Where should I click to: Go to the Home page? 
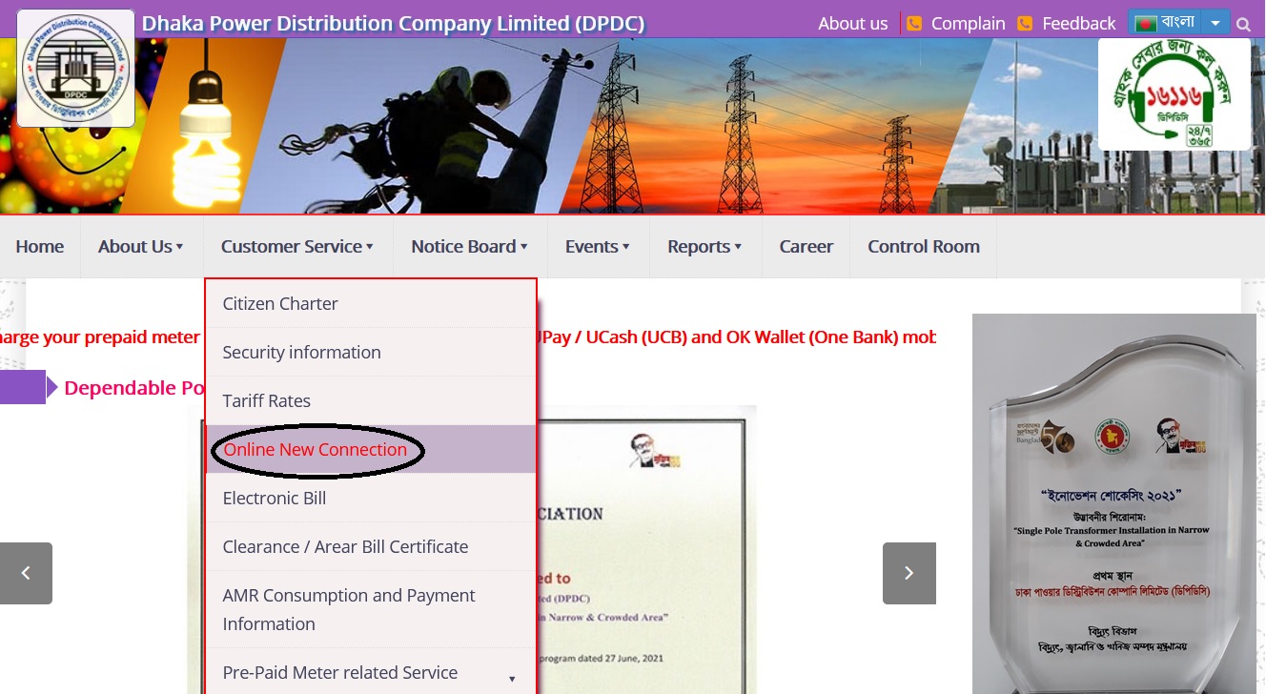pyautogui.click(x=40, y=247)
